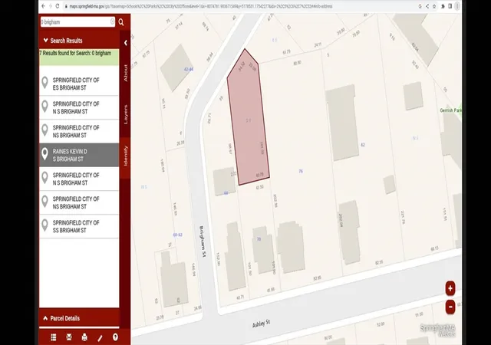Click the search magnifier button
Screen dimensions: 491x345
click(x=121, y=22)
